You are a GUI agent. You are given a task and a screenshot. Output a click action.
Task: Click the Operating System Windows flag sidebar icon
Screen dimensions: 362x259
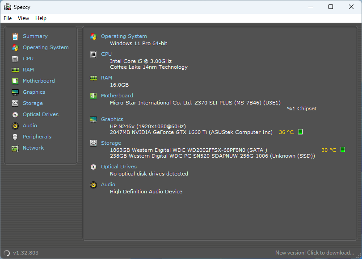coord(15,47)
